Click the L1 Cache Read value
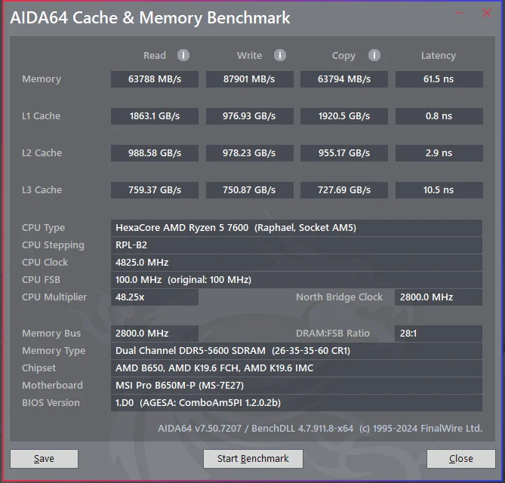The width and height of the screenshot is (505, 483). 155,116
